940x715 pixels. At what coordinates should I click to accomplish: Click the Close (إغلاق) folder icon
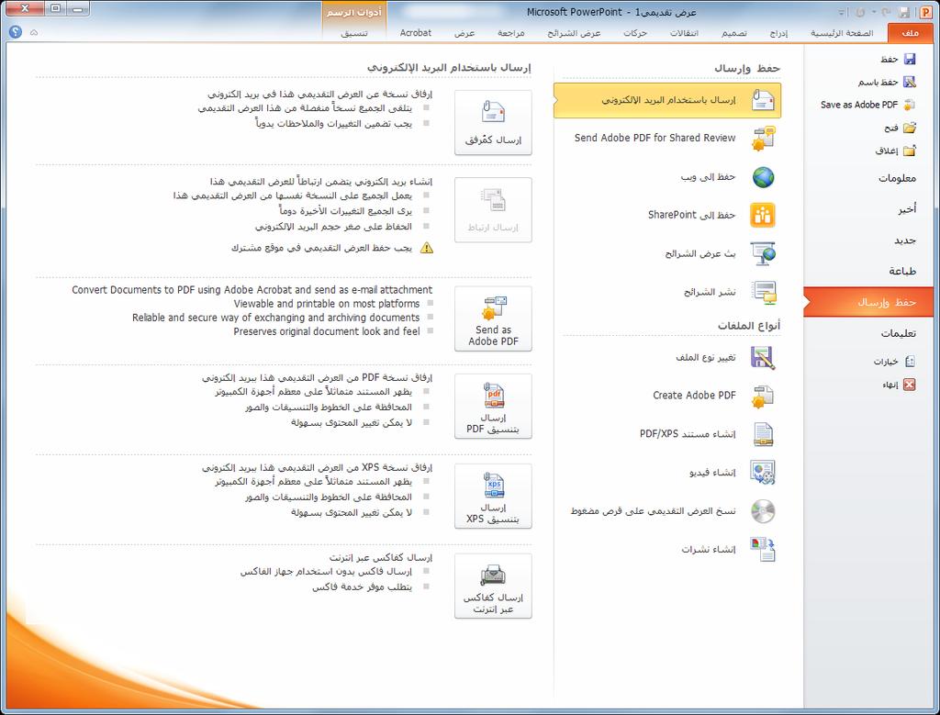(910, 150)
